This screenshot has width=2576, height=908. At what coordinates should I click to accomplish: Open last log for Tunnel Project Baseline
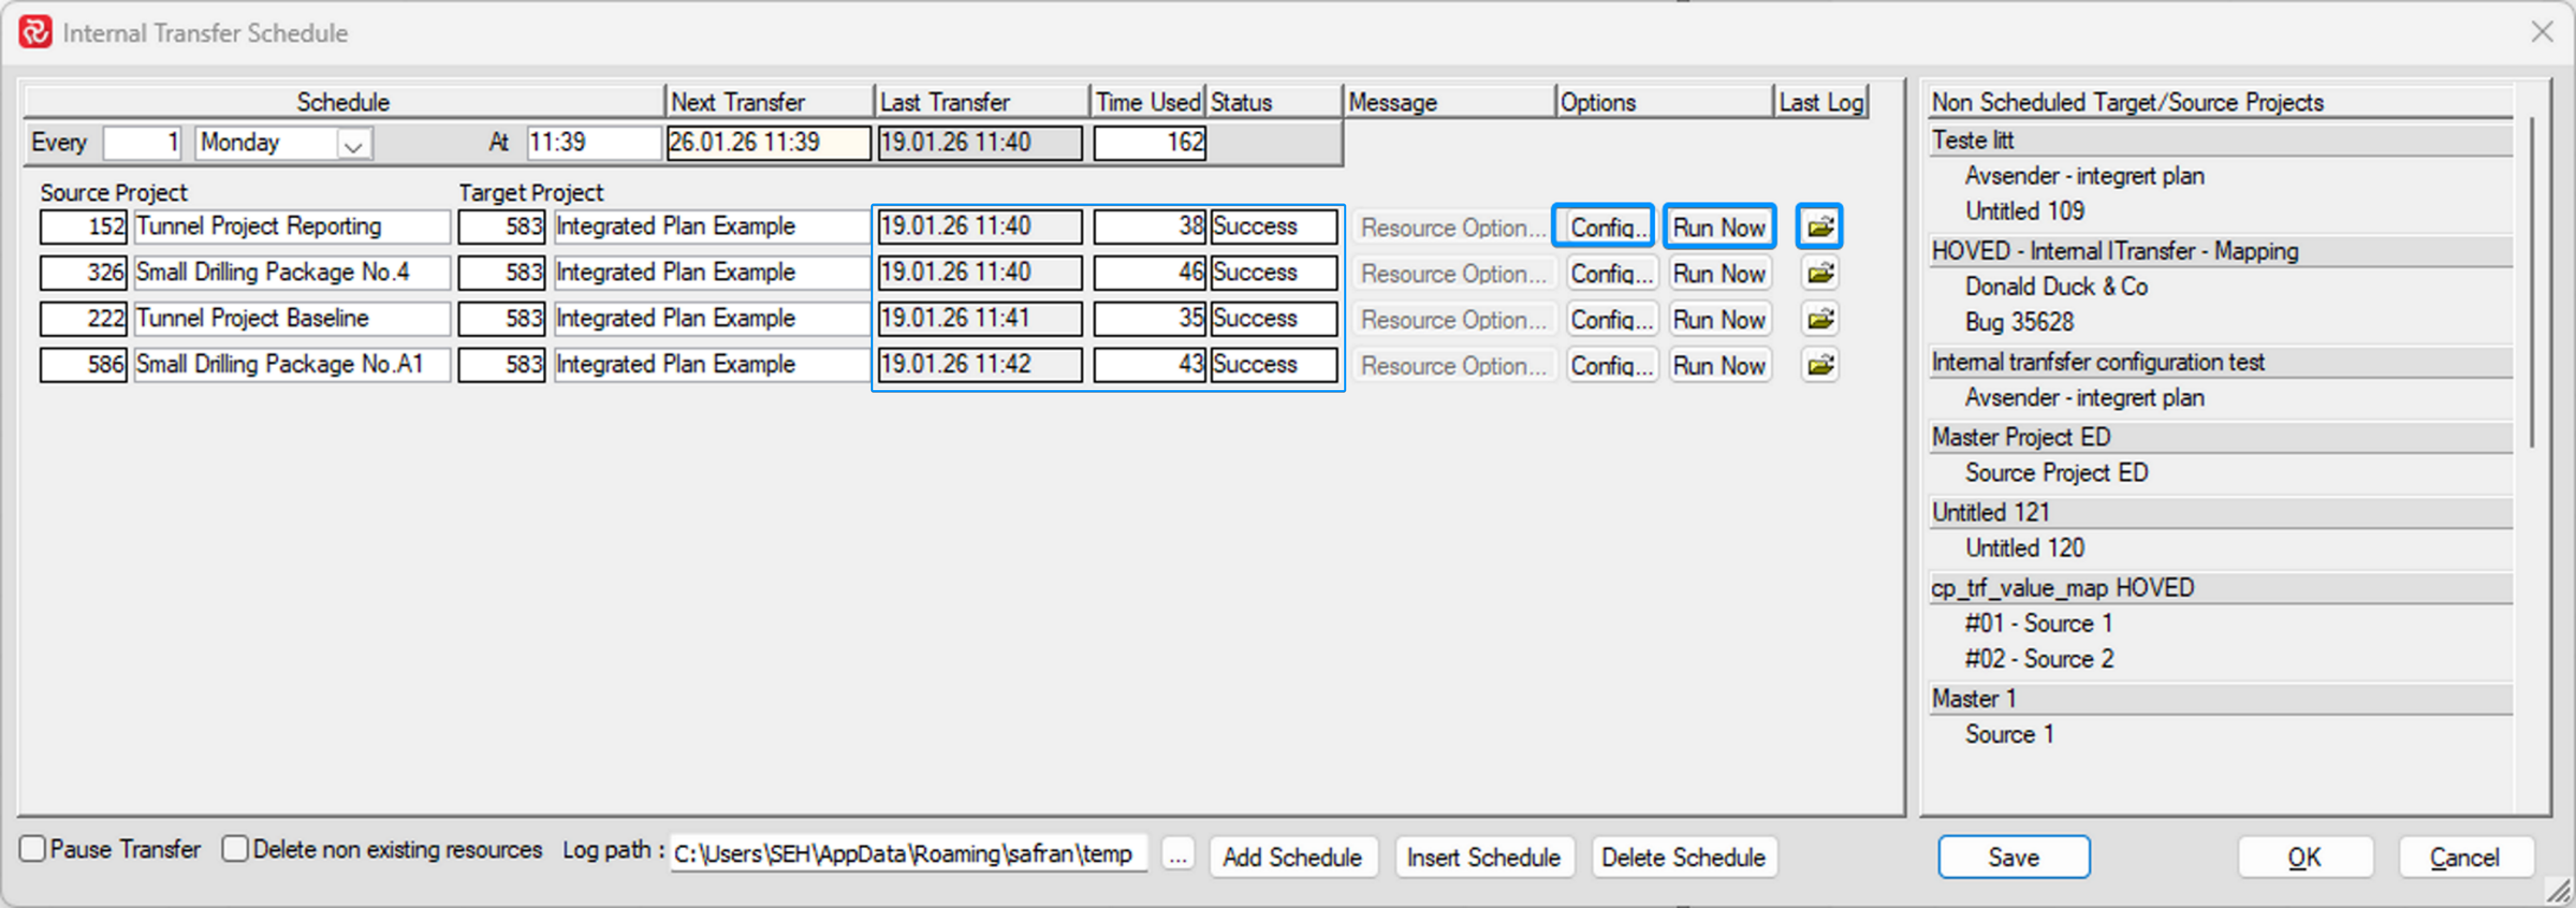tap(1819, 319)
